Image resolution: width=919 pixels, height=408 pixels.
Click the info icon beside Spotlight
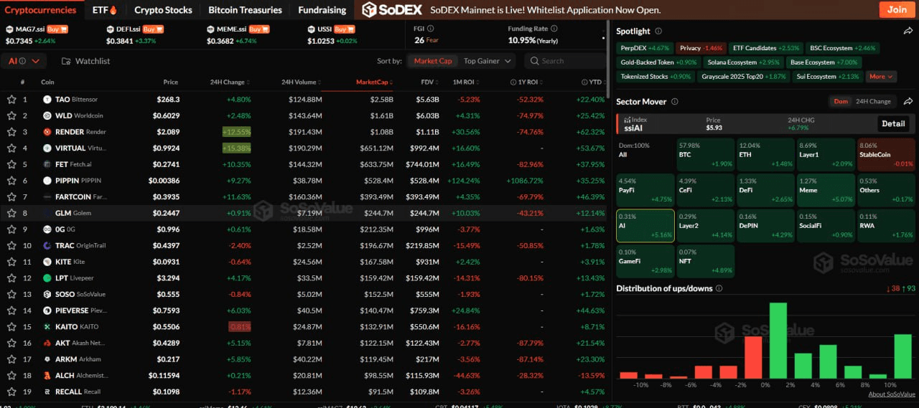(x=658, y=32)
